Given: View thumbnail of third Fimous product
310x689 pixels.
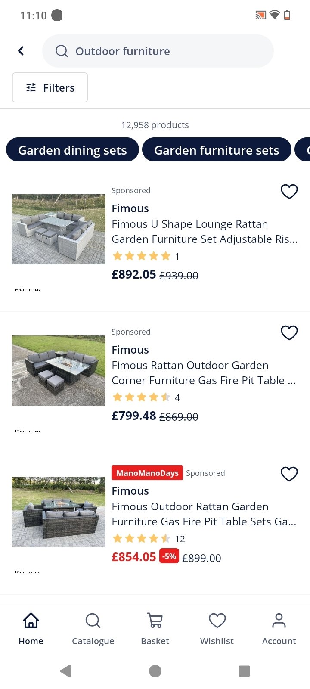Looking at the screenshot, I should point(59,512).
